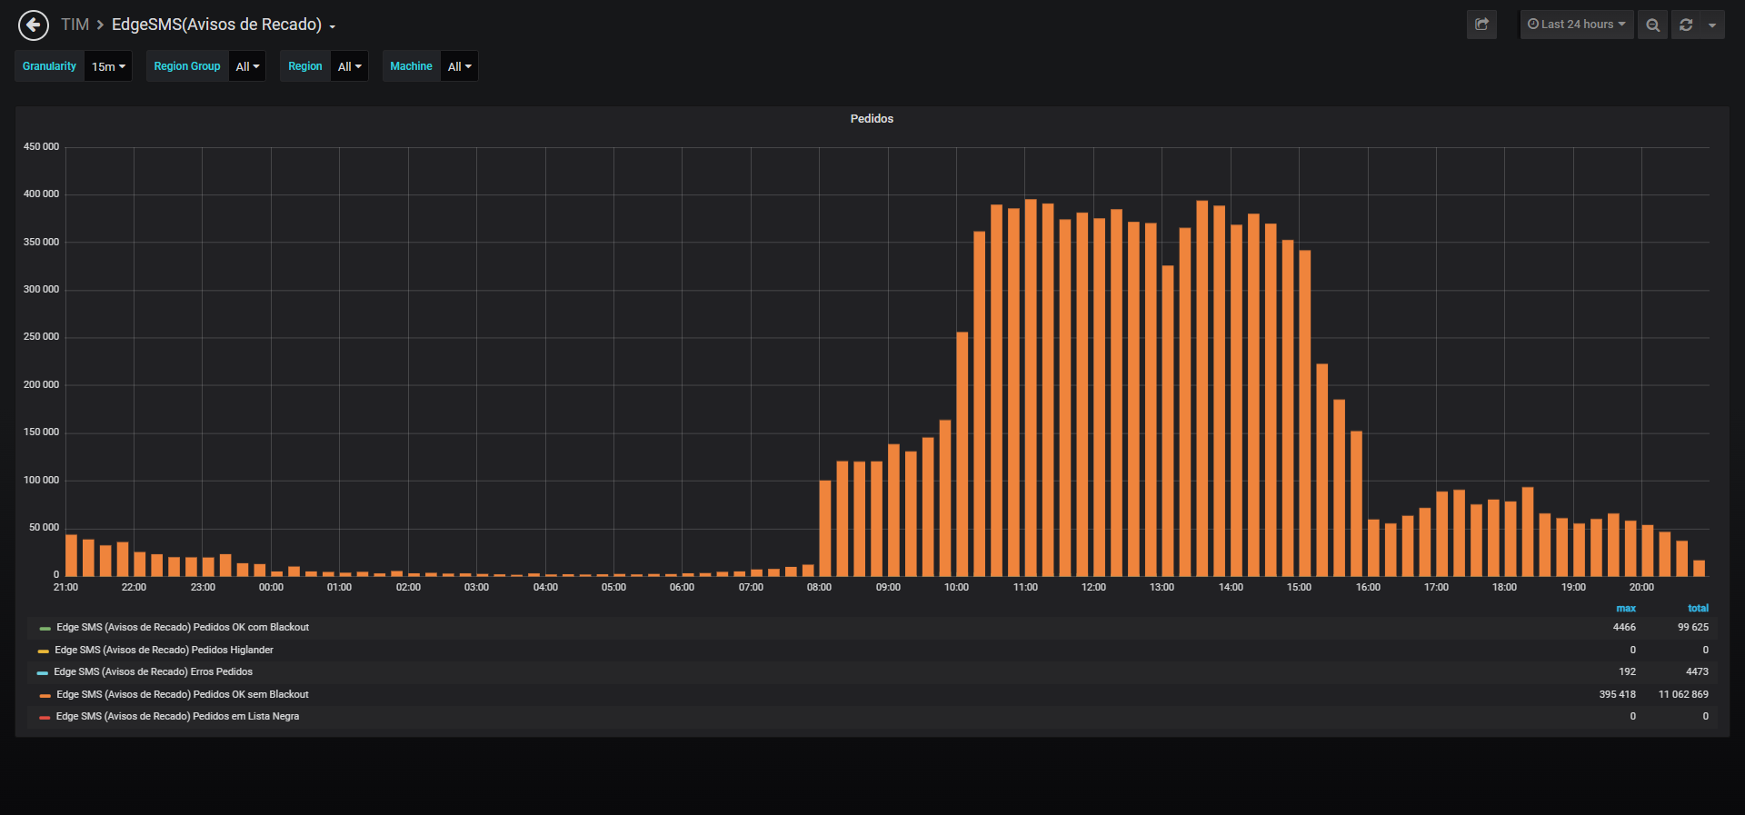
Task: Open the EdgeSMS(Avisos de Recado) dashboard menu
Action: (224, 25)
